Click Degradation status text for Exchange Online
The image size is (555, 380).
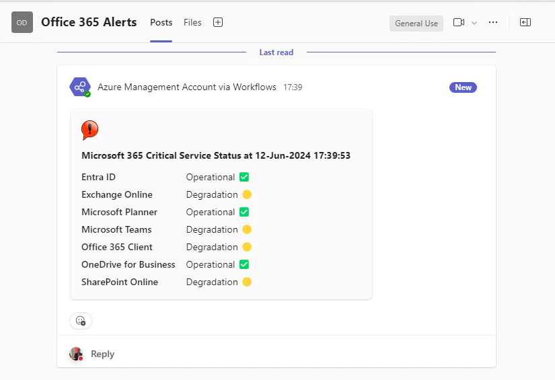click(212, 195)
